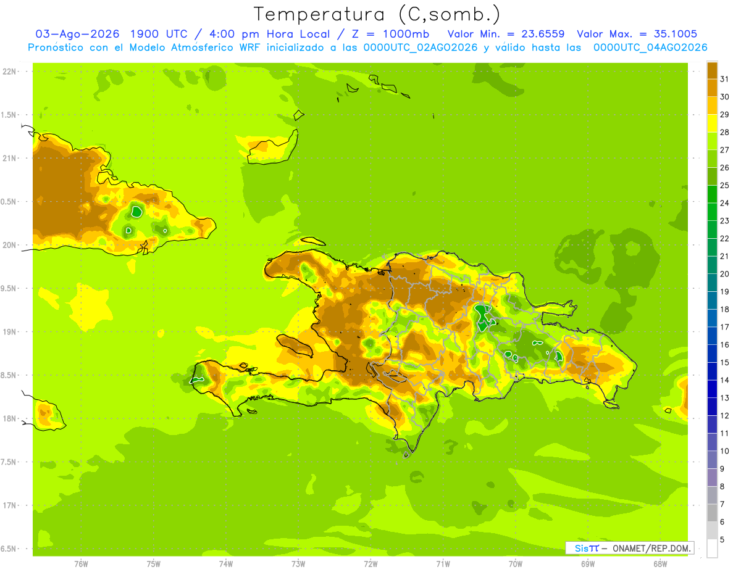Click the '73W' longitude axis label
The width and height of the screenshot is (741, 572).
pos(298,564)
